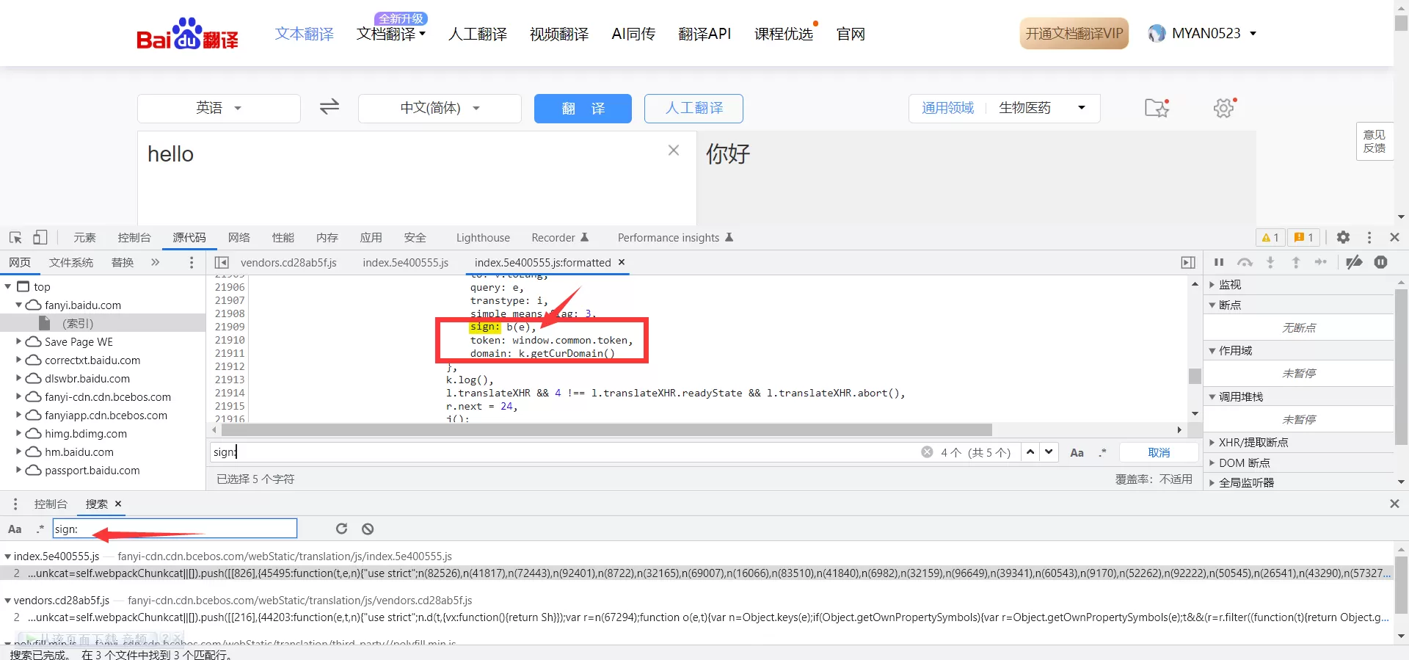Viewport: 1409px width, 660px height.
Task: Click the blue 翻译 button
Action: pos(583,108)
